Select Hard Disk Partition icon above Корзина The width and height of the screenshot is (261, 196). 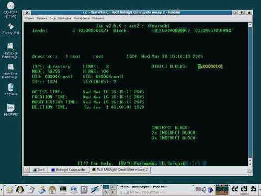tap(10, 71)
